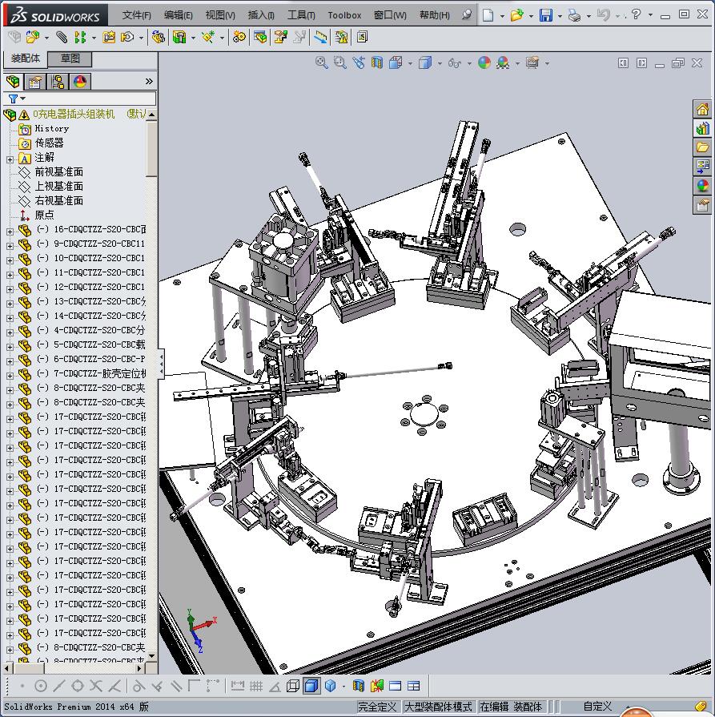Switch to the PropertyManager panel icon
This screenshot has height=717, width=715.
[35, 82]
